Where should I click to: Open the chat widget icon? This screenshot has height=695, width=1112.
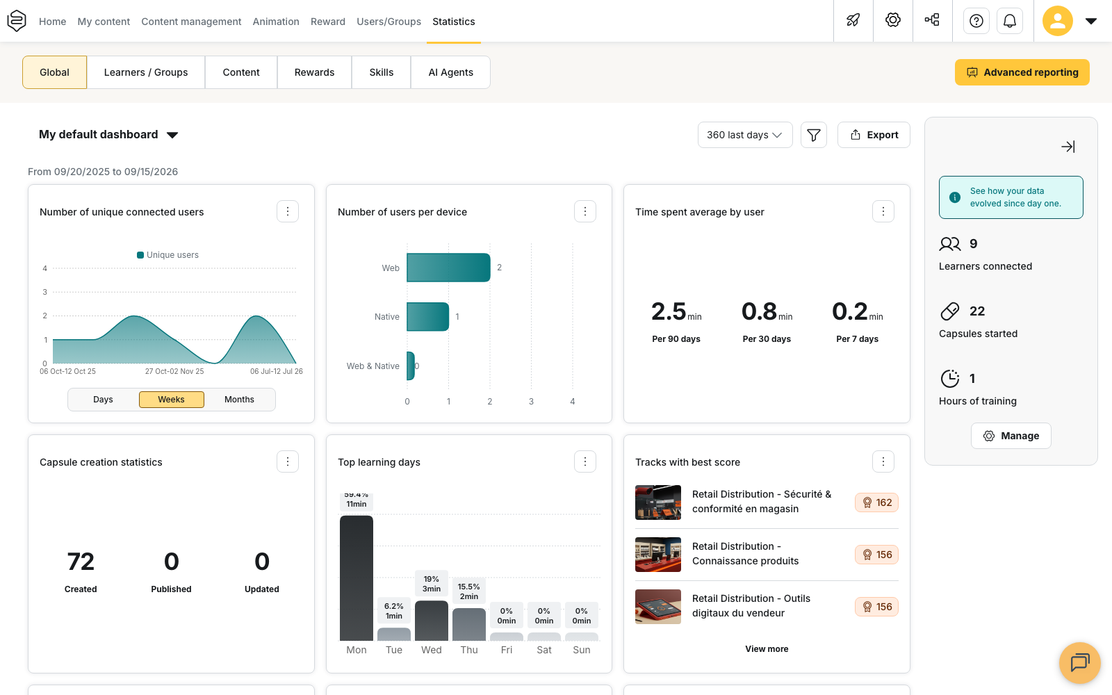coord(1080,663)
